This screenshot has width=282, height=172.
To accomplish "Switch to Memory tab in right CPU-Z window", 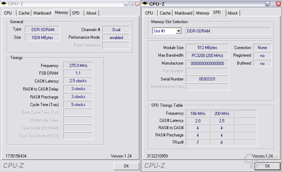I will pos(203,13).
